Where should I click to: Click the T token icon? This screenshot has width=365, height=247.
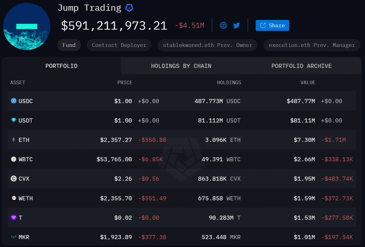(x=14, y=217)
